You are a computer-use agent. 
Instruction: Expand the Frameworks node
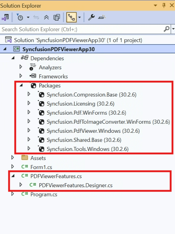21,76
